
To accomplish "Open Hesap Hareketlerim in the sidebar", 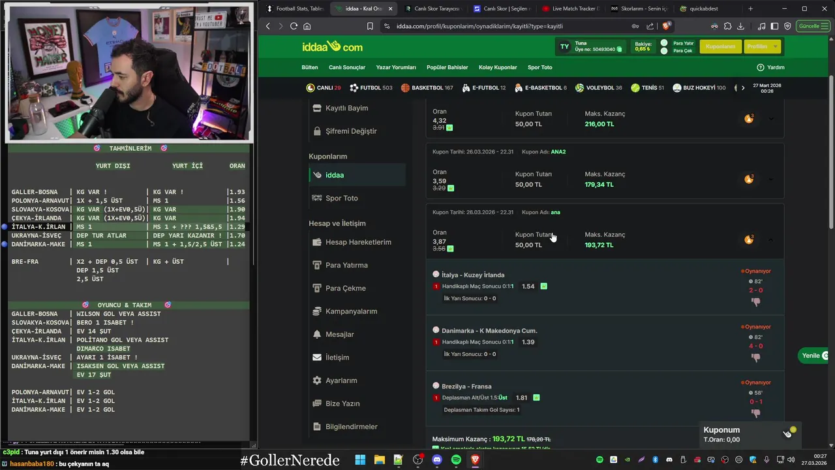I will 357,242.
